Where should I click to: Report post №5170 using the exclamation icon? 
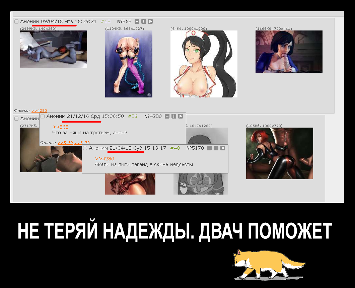pyautogui.click(x=216, y=148)
